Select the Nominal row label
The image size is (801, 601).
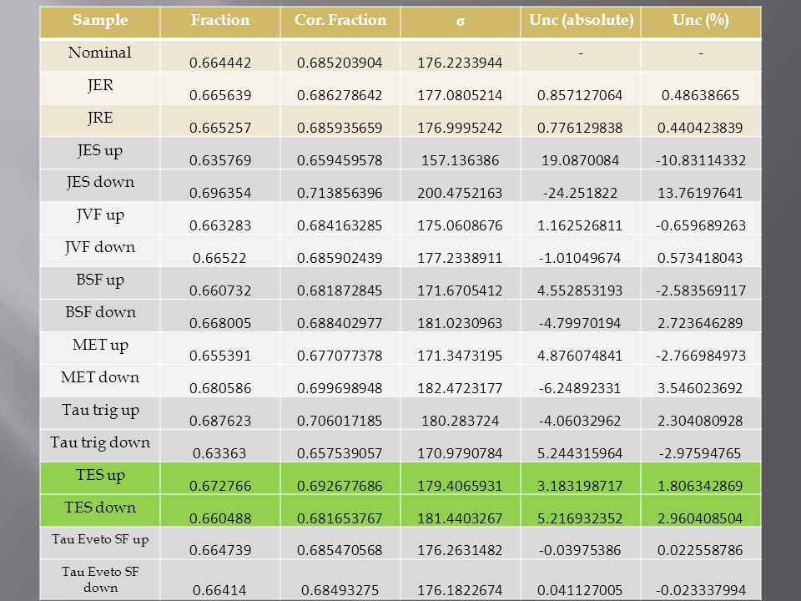click(99, 52)
